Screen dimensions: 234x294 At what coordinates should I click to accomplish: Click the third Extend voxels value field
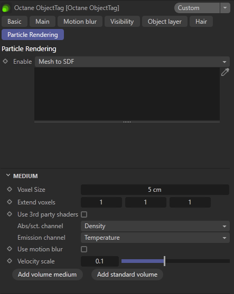[x=190, y=202]
